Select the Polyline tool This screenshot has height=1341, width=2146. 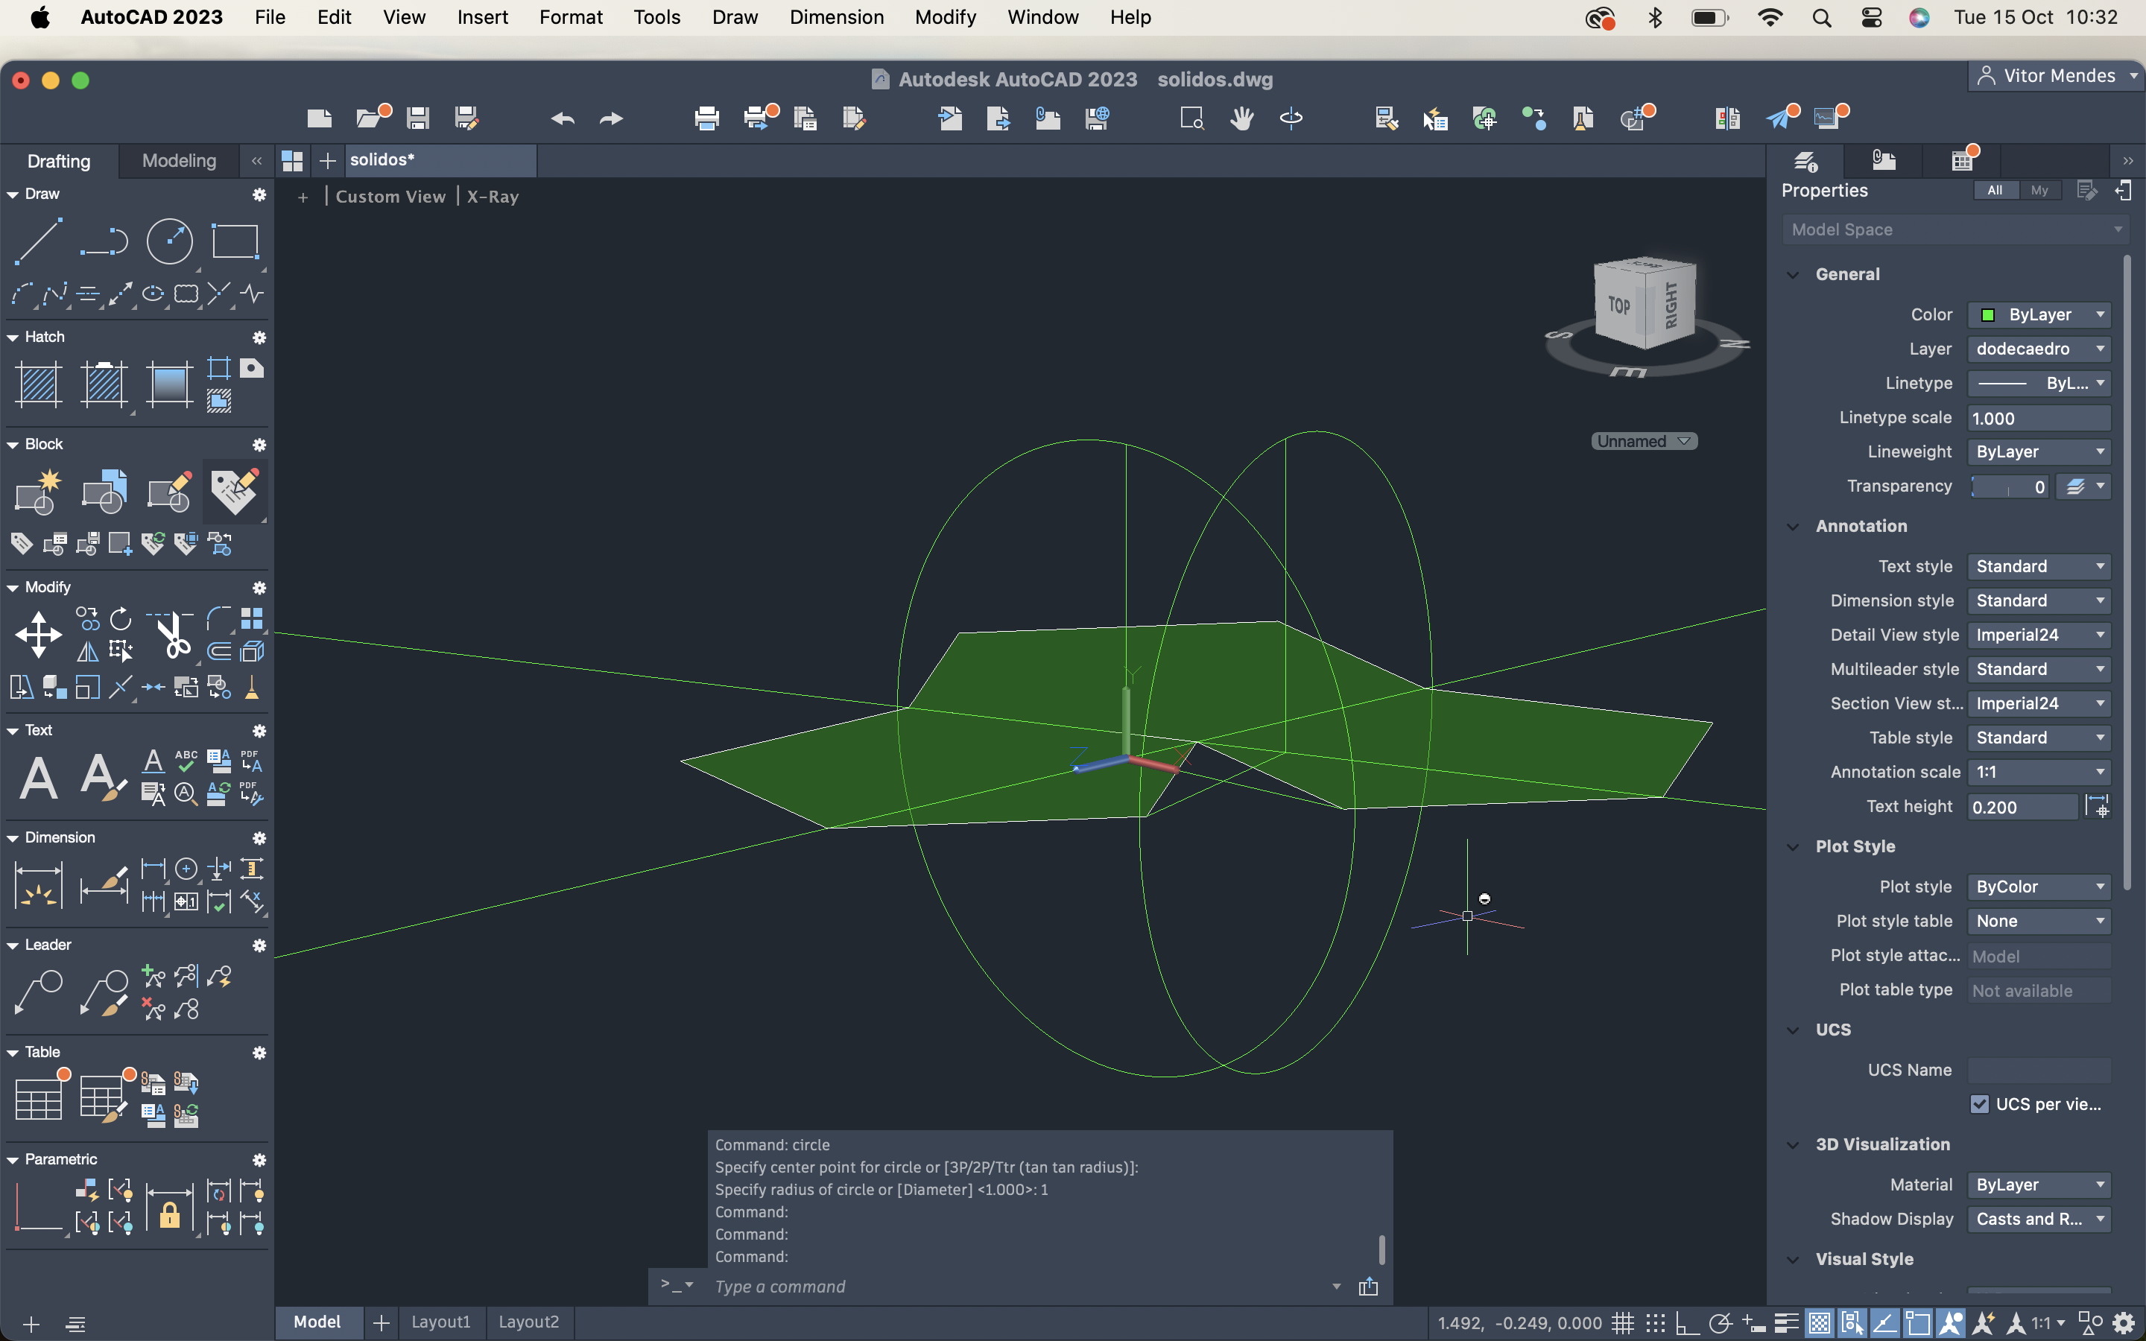pyautogui.click(x=104, y=241)
